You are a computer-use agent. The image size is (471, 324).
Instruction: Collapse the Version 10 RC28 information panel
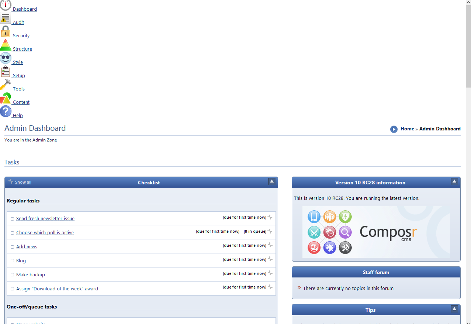454,181
